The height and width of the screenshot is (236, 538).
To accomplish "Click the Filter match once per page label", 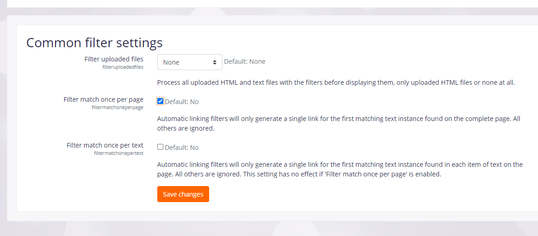I will coord(104,99).
